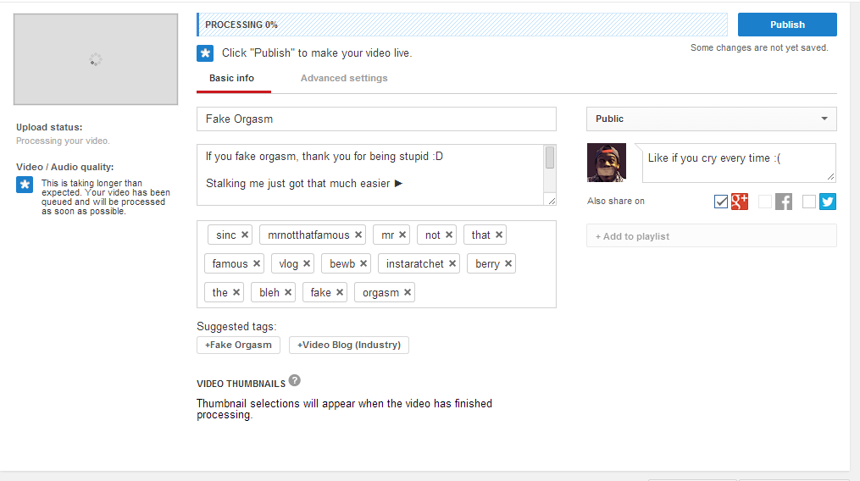
Task: Remove the "berry" tag
Action: 508,264
